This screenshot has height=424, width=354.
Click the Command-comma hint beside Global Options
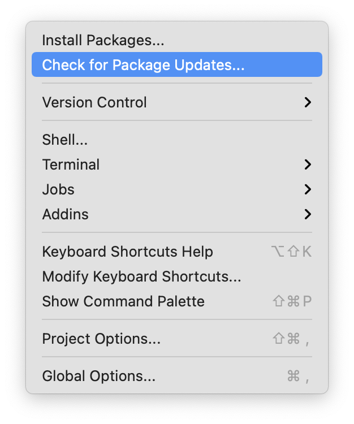[298, 376]
